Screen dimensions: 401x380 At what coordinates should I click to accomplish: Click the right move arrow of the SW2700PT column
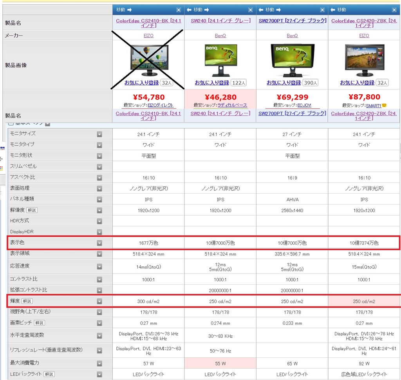point(278,10)
